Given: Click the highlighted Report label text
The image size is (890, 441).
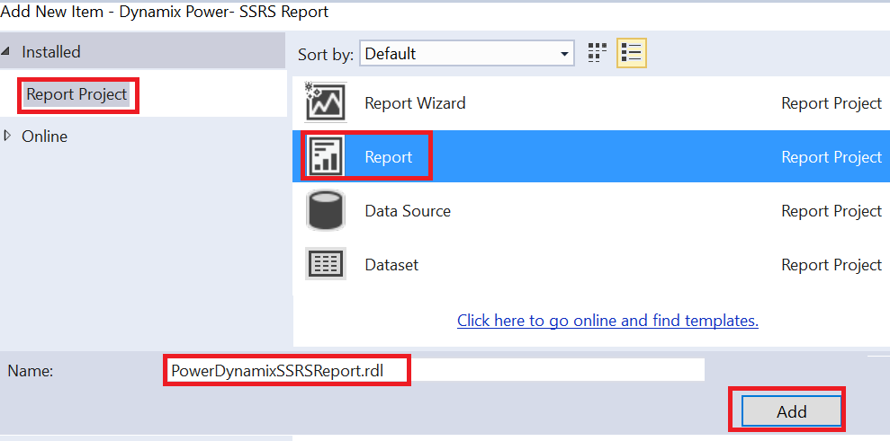Looking at the screenshot, I should tap(388, 156).
